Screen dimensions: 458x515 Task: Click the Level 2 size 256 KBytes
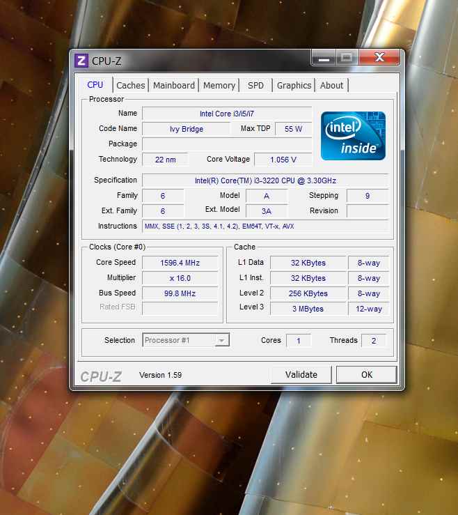pos(308,293)
